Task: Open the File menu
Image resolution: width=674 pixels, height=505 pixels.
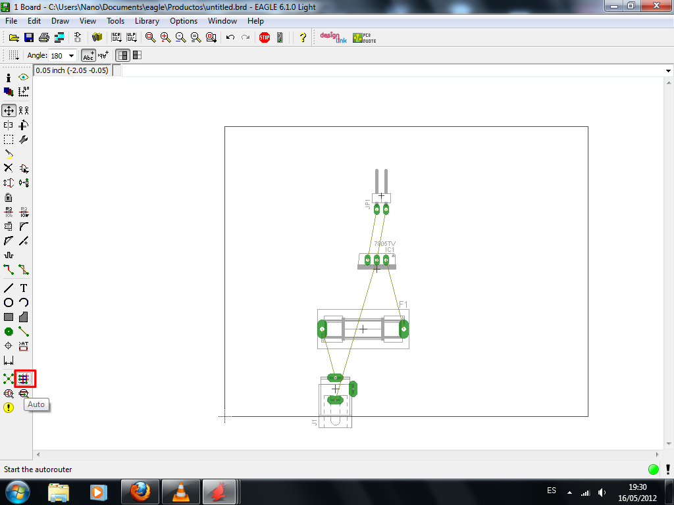Action: [11, 21]
